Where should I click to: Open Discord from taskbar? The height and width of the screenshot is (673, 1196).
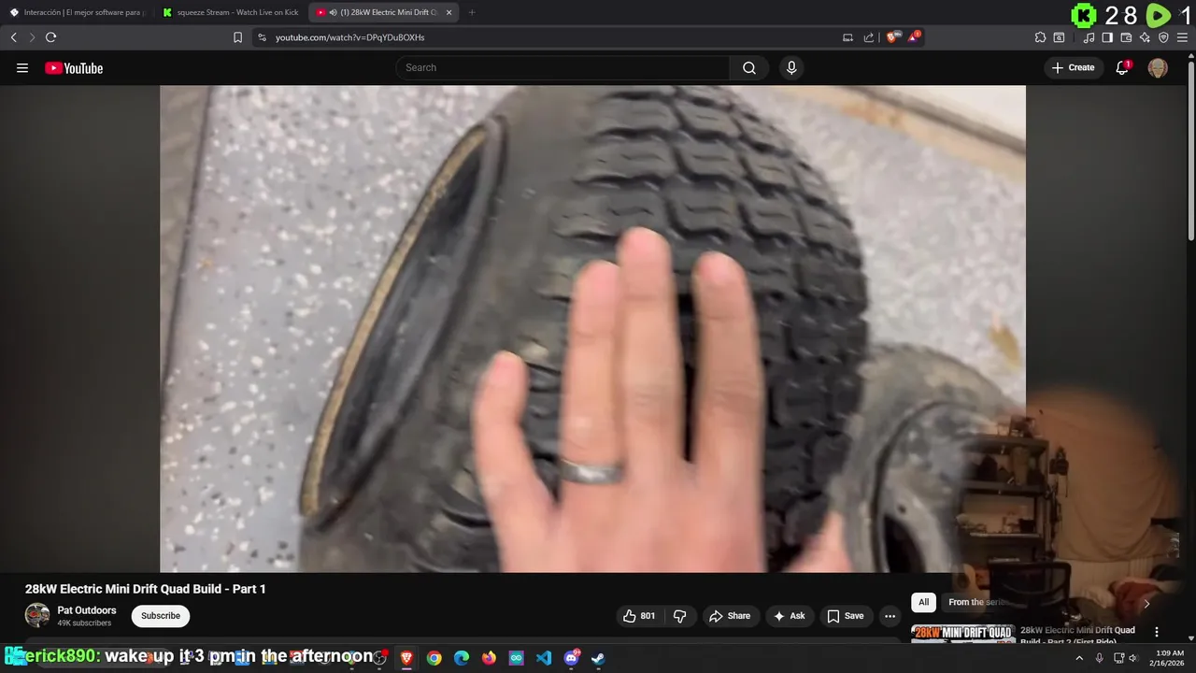click(571, 658)
